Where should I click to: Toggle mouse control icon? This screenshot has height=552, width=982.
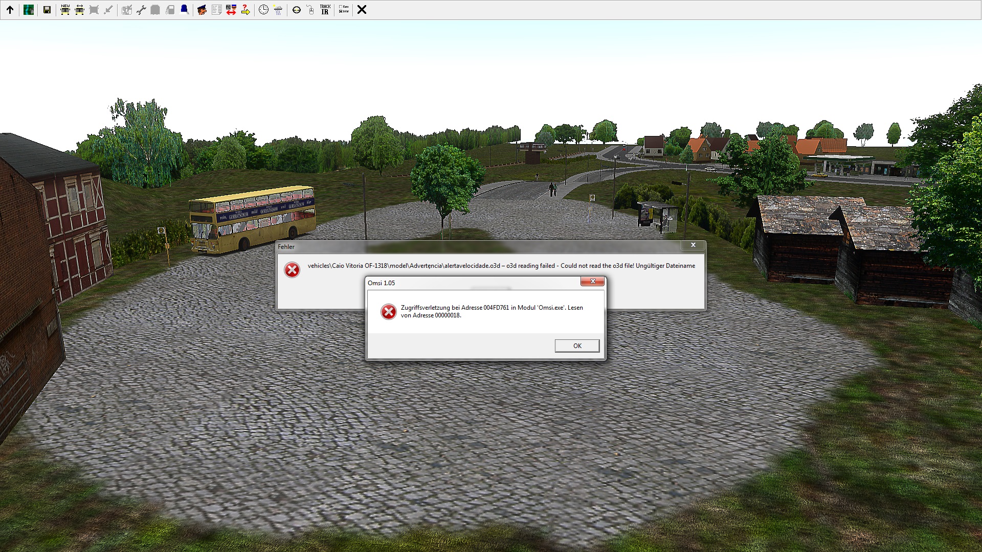(310, 10)
